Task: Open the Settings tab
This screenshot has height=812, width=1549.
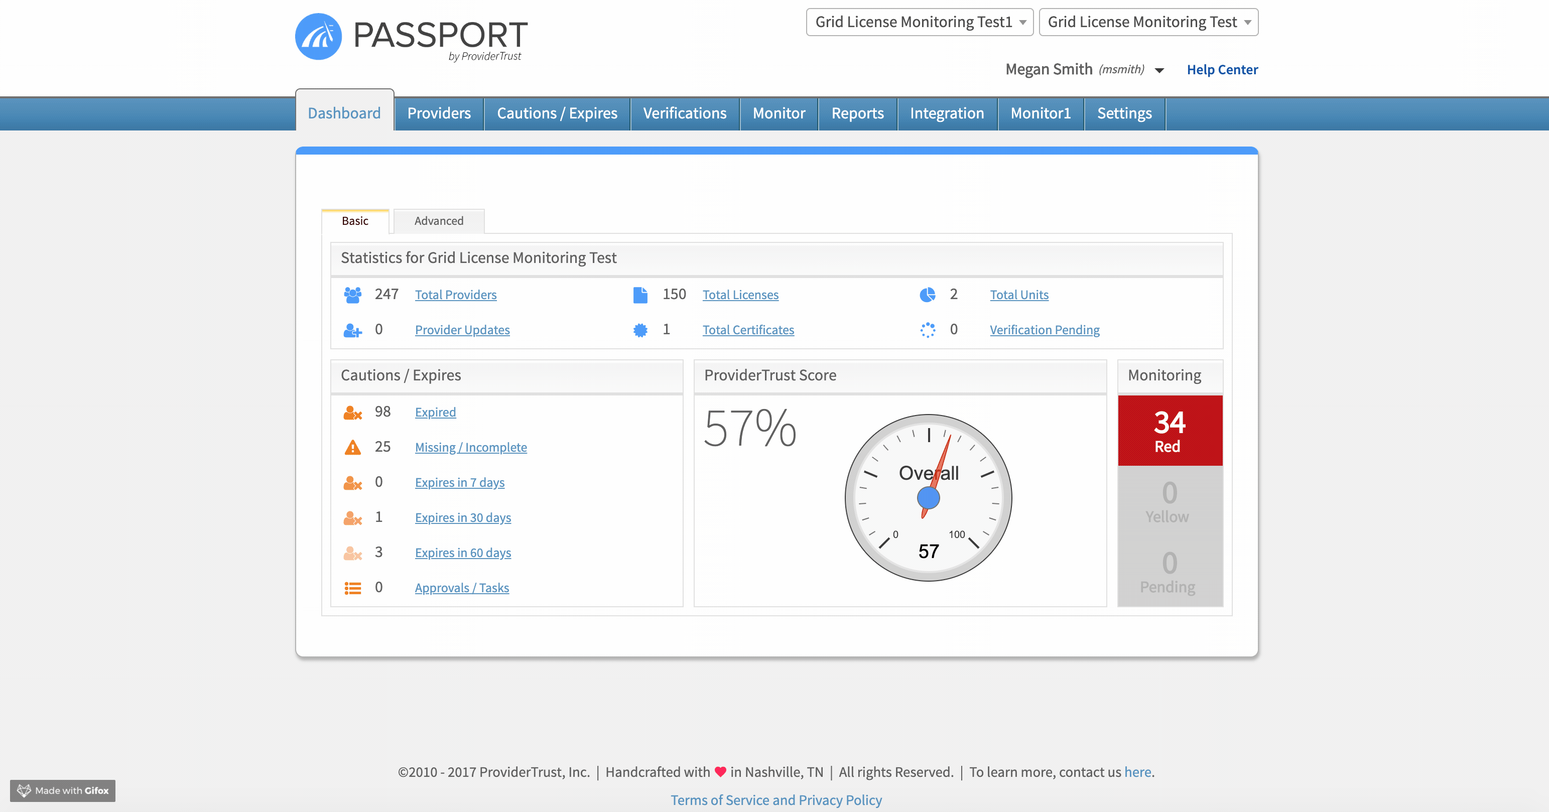Action: point(1124,113)
